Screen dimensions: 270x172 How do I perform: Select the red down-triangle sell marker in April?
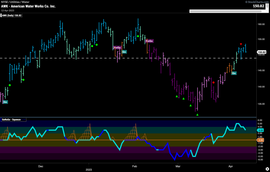(x=241, y=44)
